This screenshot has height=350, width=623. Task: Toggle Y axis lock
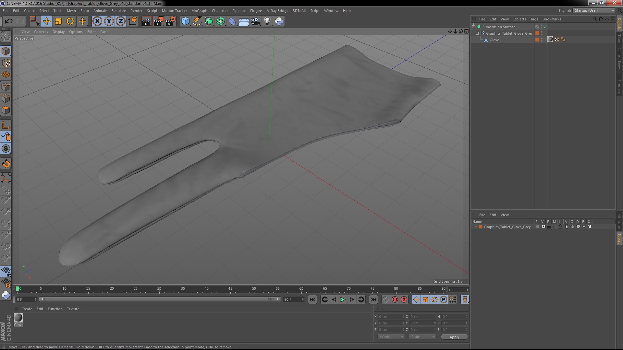109,21
